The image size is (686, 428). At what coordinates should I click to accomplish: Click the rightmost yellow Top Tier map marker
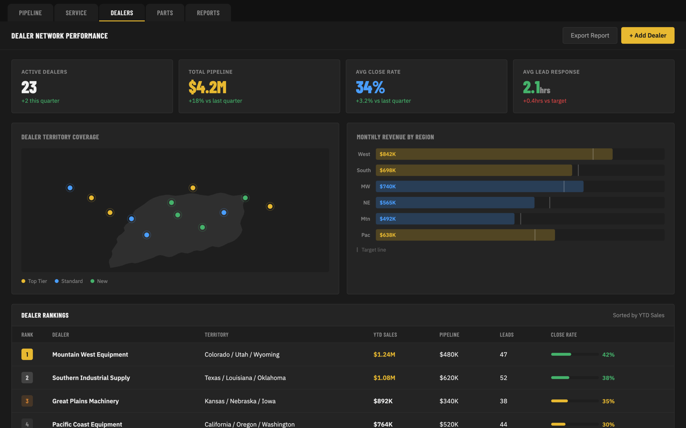tap(270, 206)
